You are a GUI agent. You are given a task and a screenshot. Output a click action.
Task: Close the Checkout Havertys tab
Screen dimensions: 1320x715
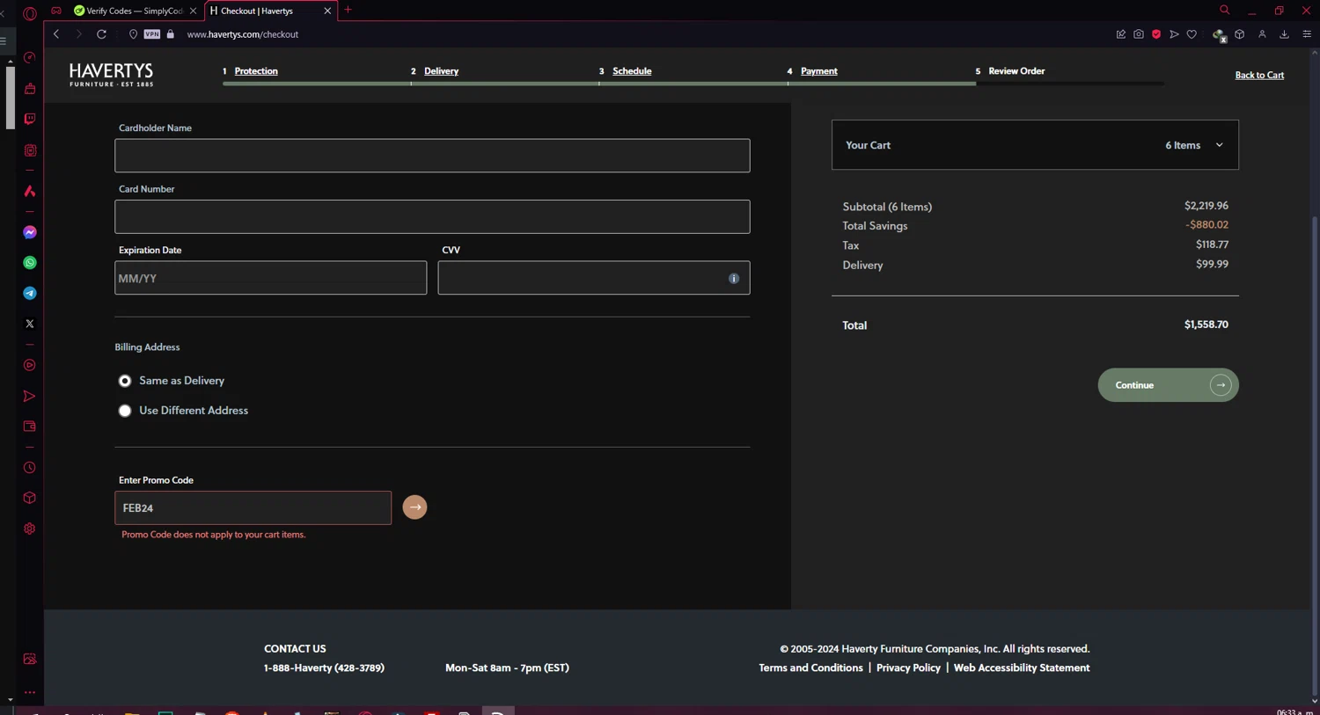click(327, 11)
